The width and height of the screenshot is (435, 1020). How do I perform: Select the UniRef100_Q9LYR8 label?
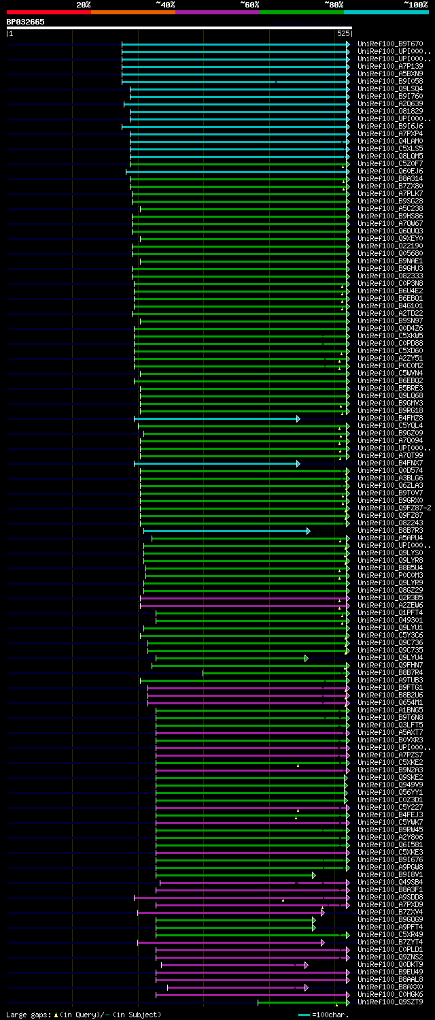pos(391,561)
